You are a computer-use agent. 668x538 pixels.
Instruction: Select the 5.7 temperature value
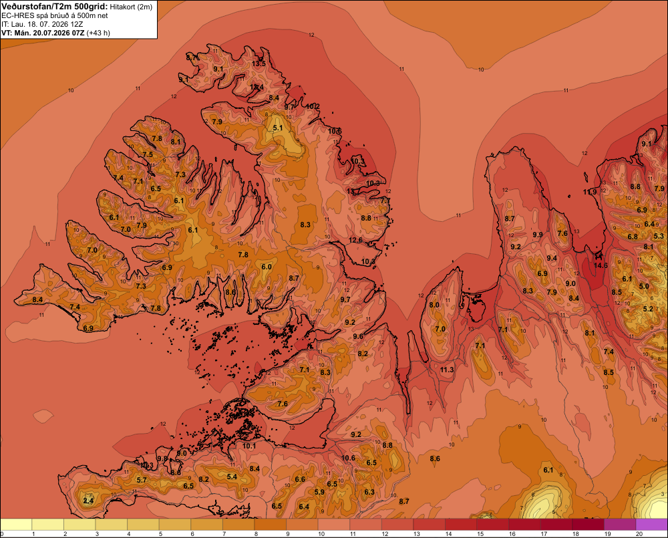142,480
